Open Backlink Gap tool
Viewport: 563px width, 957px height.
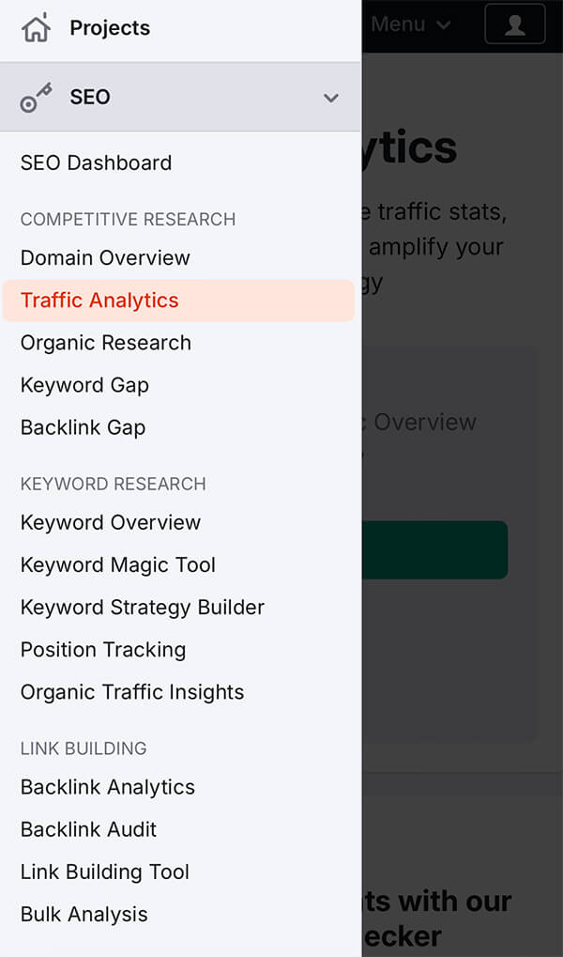[83, 427]
